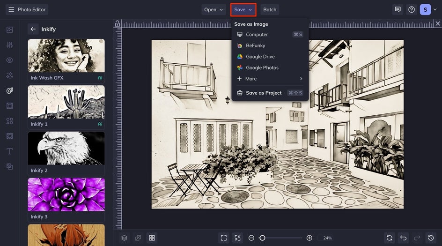
Task: Apply the Inkify 2 eagle effect
Action: click(66, 153)
